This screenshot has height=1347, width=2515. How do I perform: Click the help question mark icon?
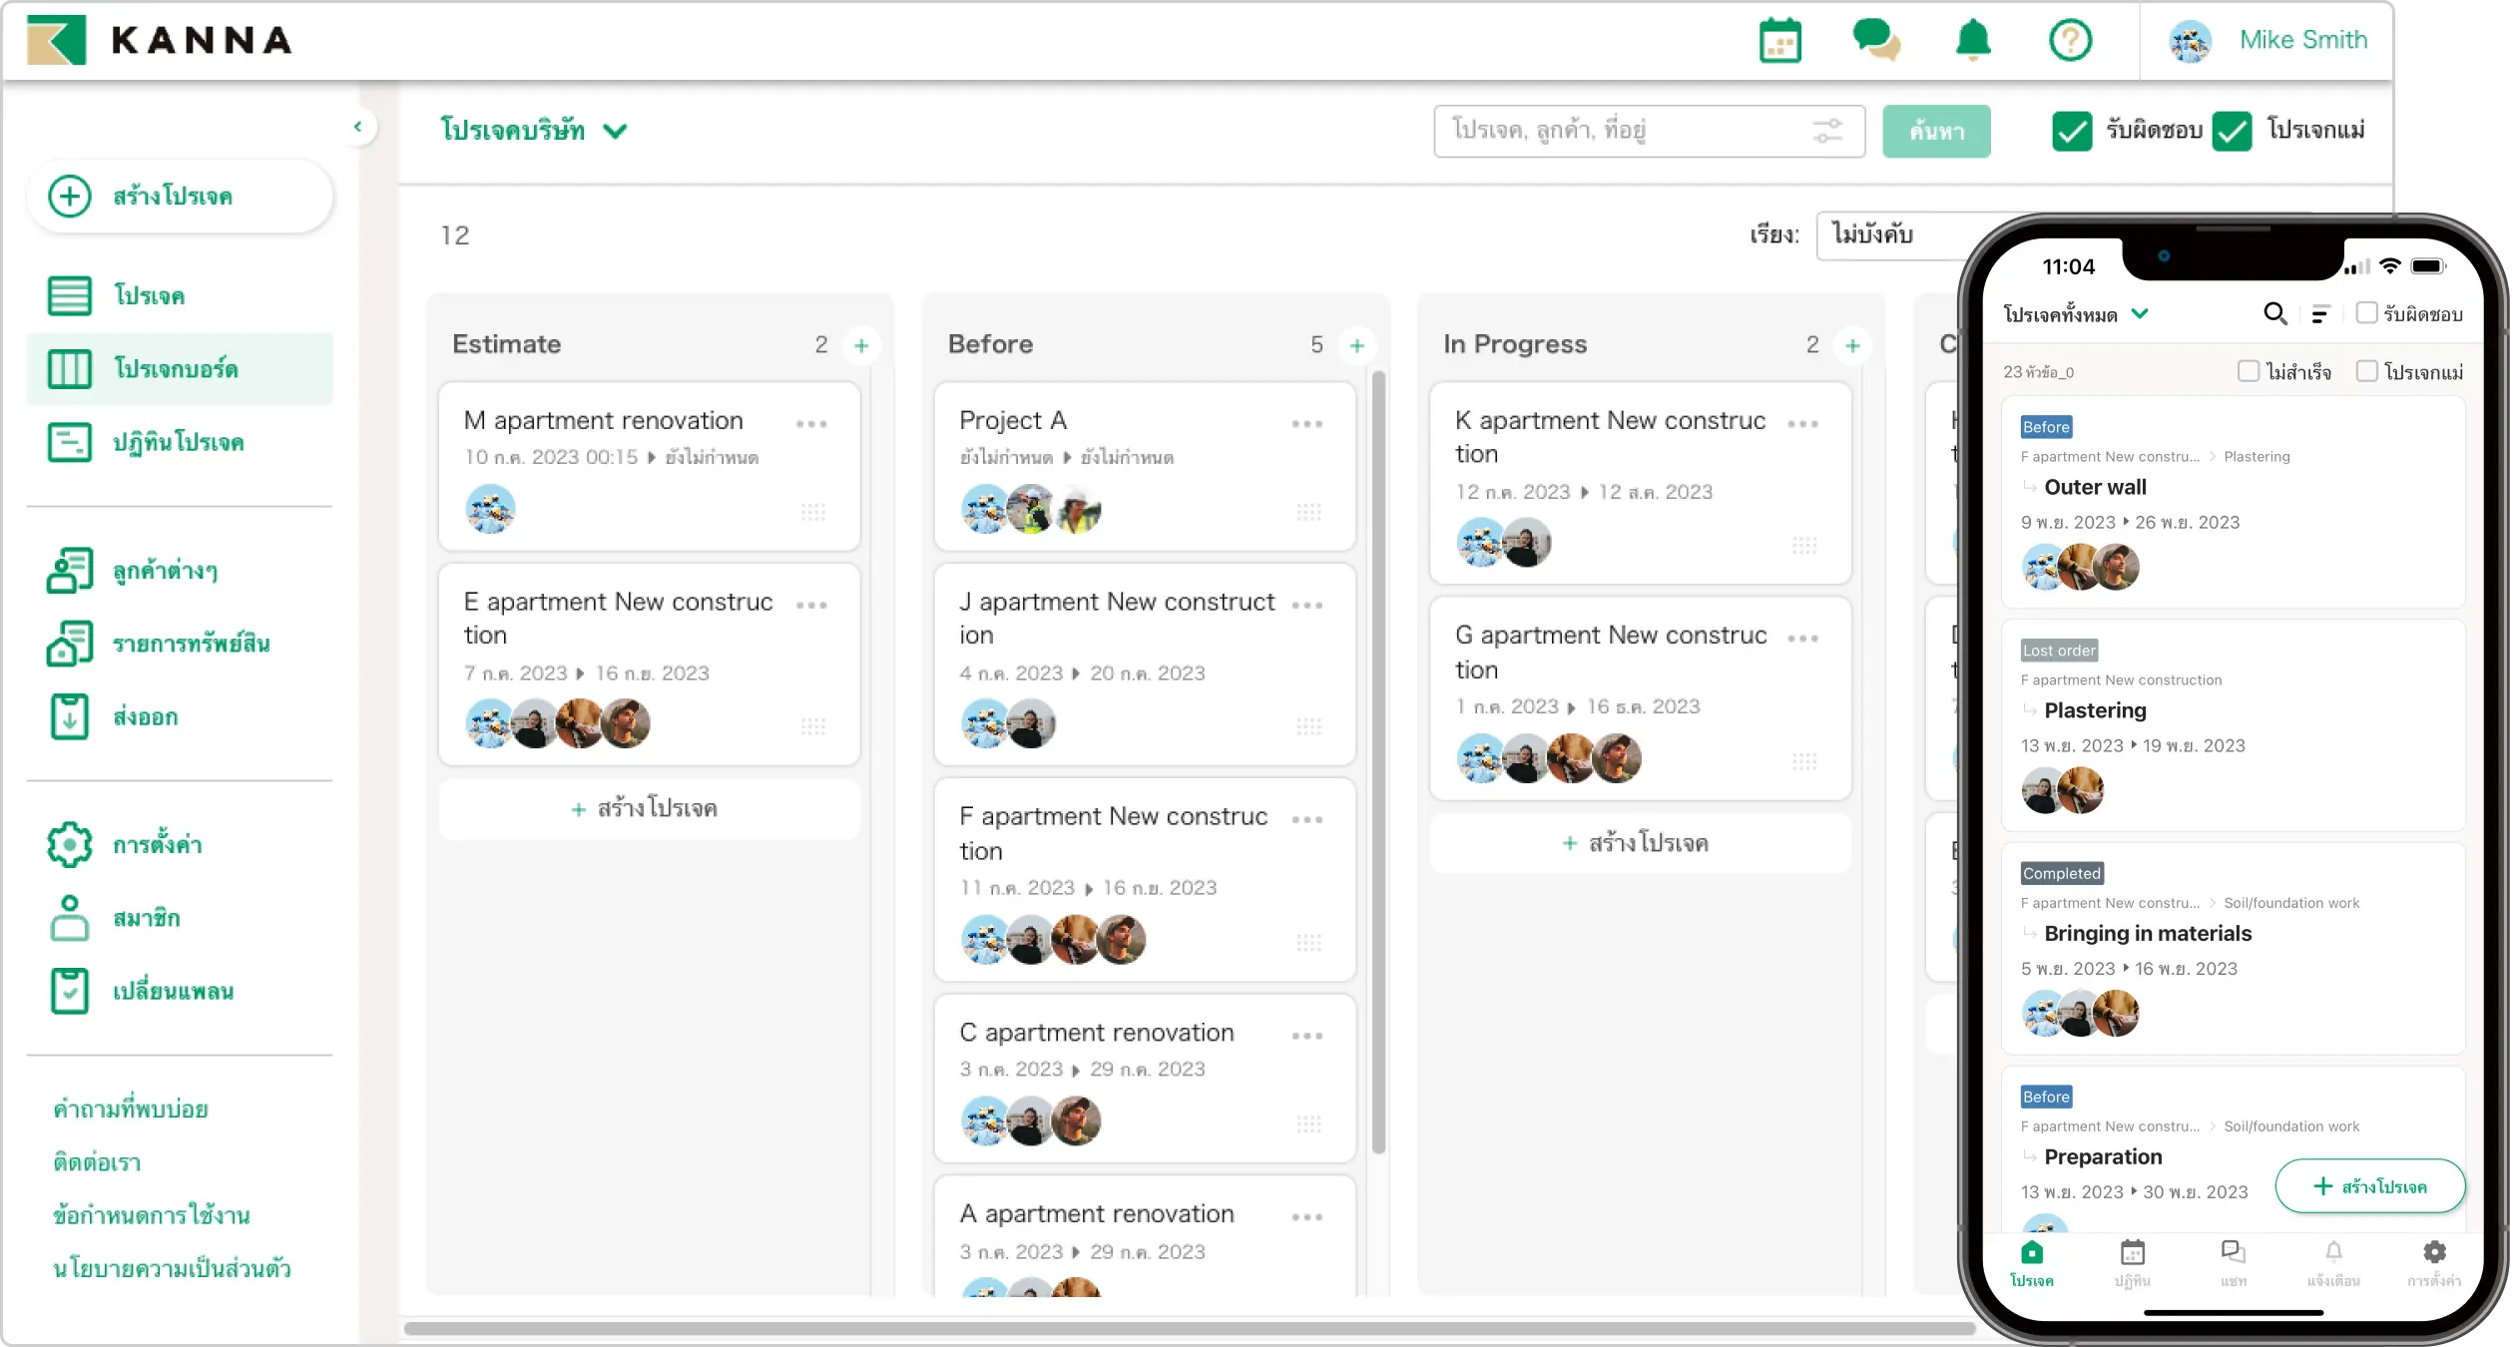click(x=2070, y=41)
